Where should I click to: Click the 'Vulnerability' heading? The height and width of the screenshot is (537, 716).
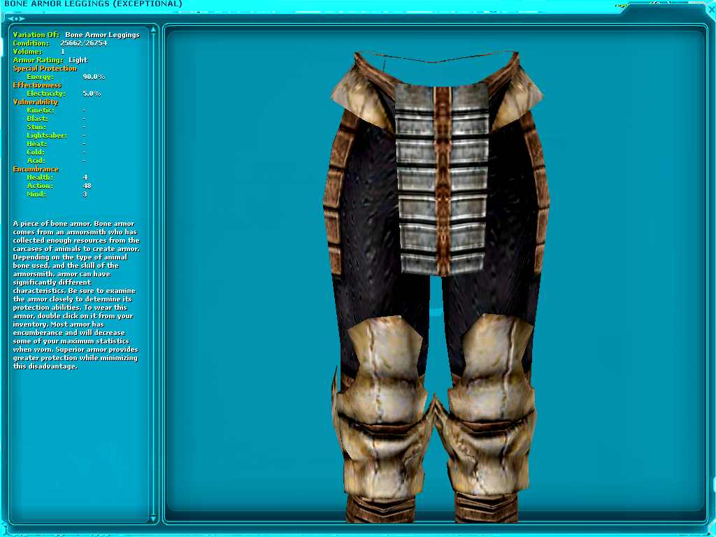(36, 102)
